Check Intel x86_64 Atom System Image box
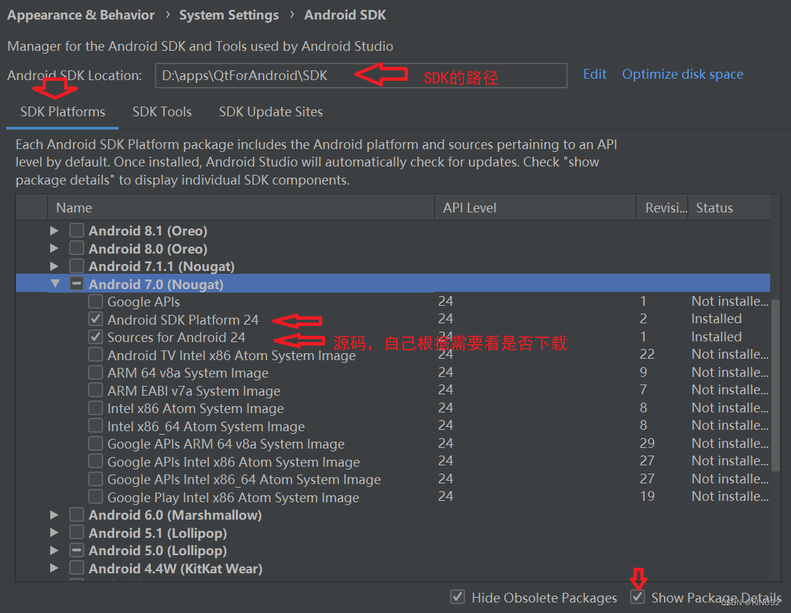 [x=96, y=426]
